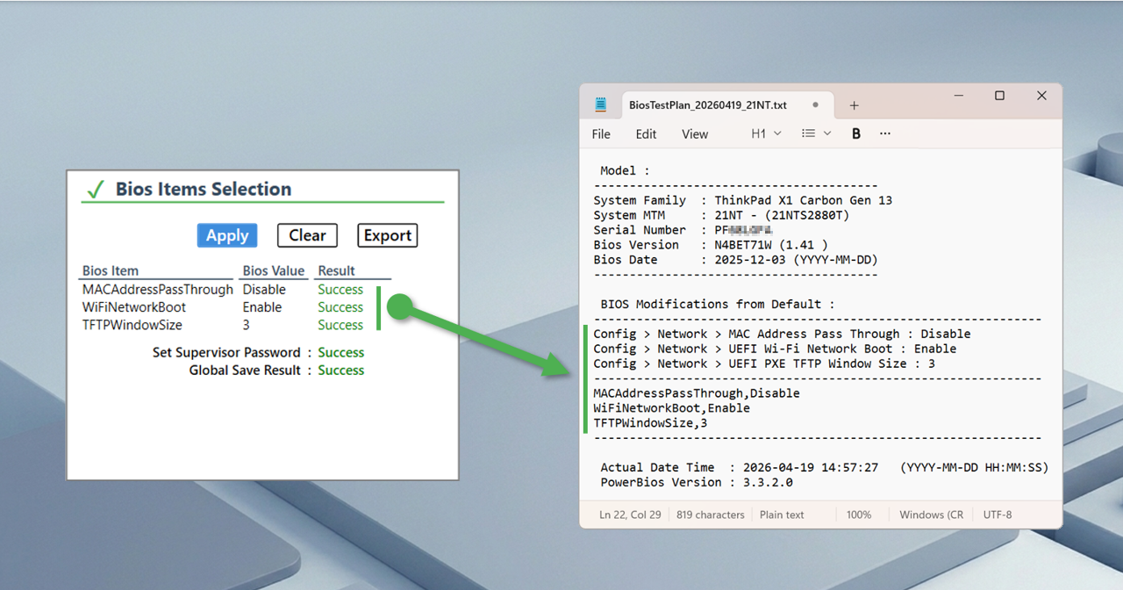Click the Bios Item column header
Image resolution: width=1123 pixels, height=590 pixels.
tap(111, 270)
